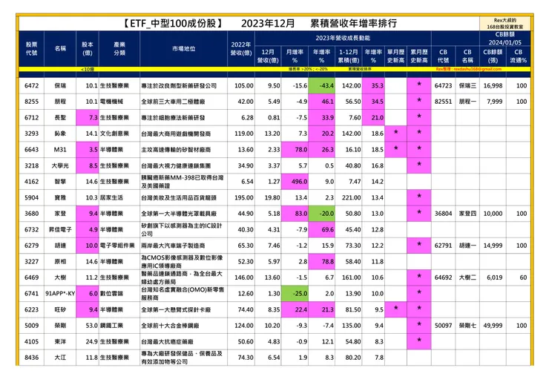Click the 91APP*-KY name cell
The image size is (549, 388).
click(60, 294)
